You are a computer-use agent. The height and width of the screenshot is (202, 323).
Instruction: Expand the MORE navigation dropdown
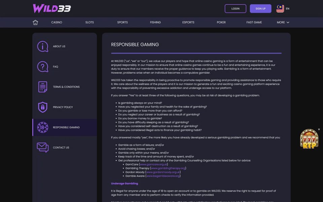point(283,22)
